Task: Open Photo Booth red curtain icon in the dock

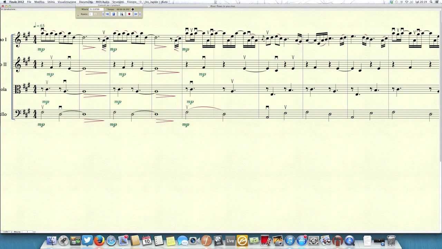Action: tap(265, 240)
